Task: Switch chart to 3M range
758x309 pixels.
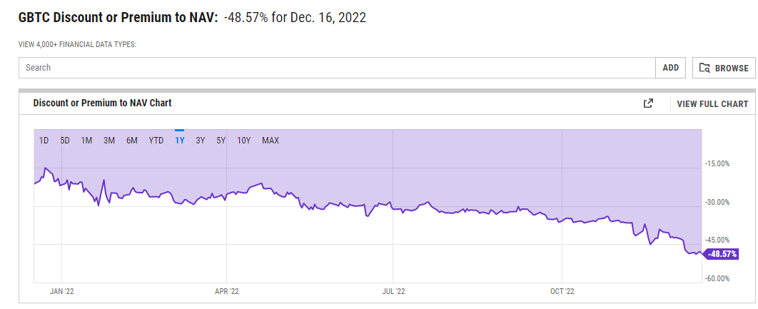Action: click(109, 141)
